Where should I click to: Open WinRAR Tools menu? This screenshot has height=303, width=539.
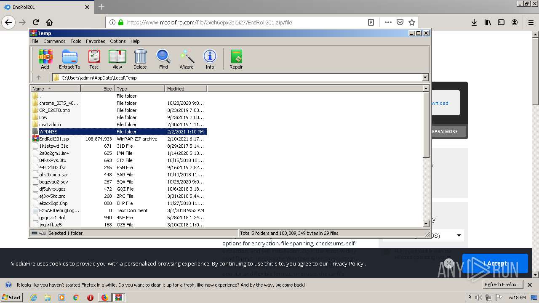[x=76, y=41]
